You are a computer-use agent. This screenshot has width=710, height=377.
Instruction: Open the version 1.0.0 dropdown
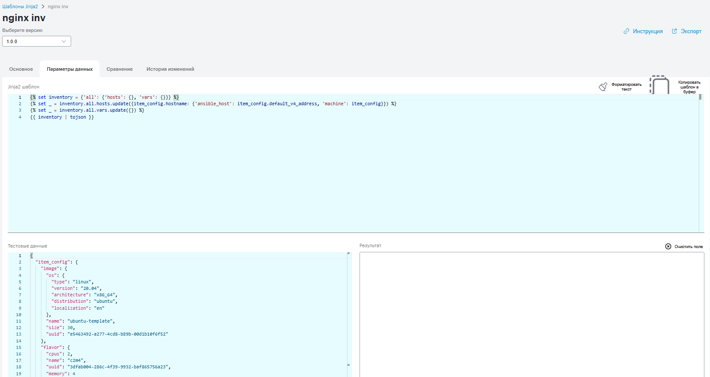pyautogui.click(x=37, y=41)
